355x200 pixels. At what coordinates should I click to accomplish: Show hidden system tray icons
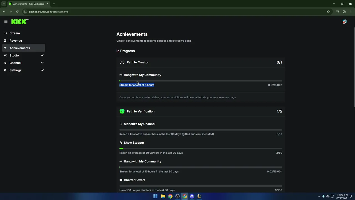(x=319, y=196)
